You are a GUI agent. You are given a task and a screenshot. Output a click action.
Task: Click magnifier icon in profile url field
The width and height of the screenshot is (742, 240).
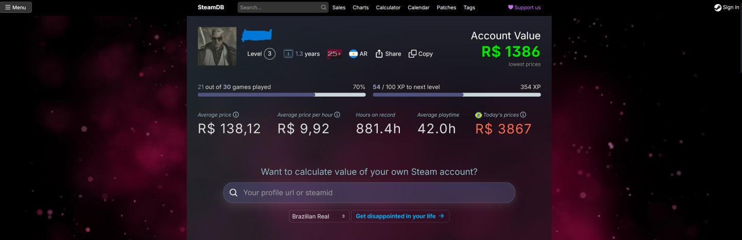click(233, 193)
